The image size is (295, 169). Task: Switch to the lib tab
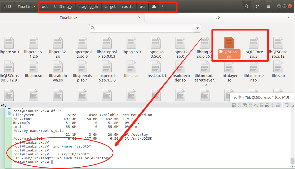point(217,17)
